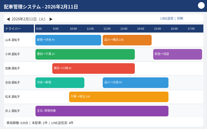Open the 墨田→千葉 2t assignment
Screen dimensions: 207x129
coord(85,54)
